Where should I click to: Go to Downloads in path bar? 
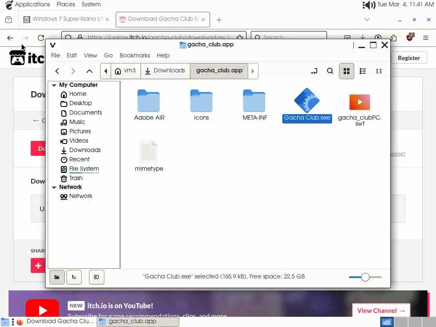tap(165, 71)
